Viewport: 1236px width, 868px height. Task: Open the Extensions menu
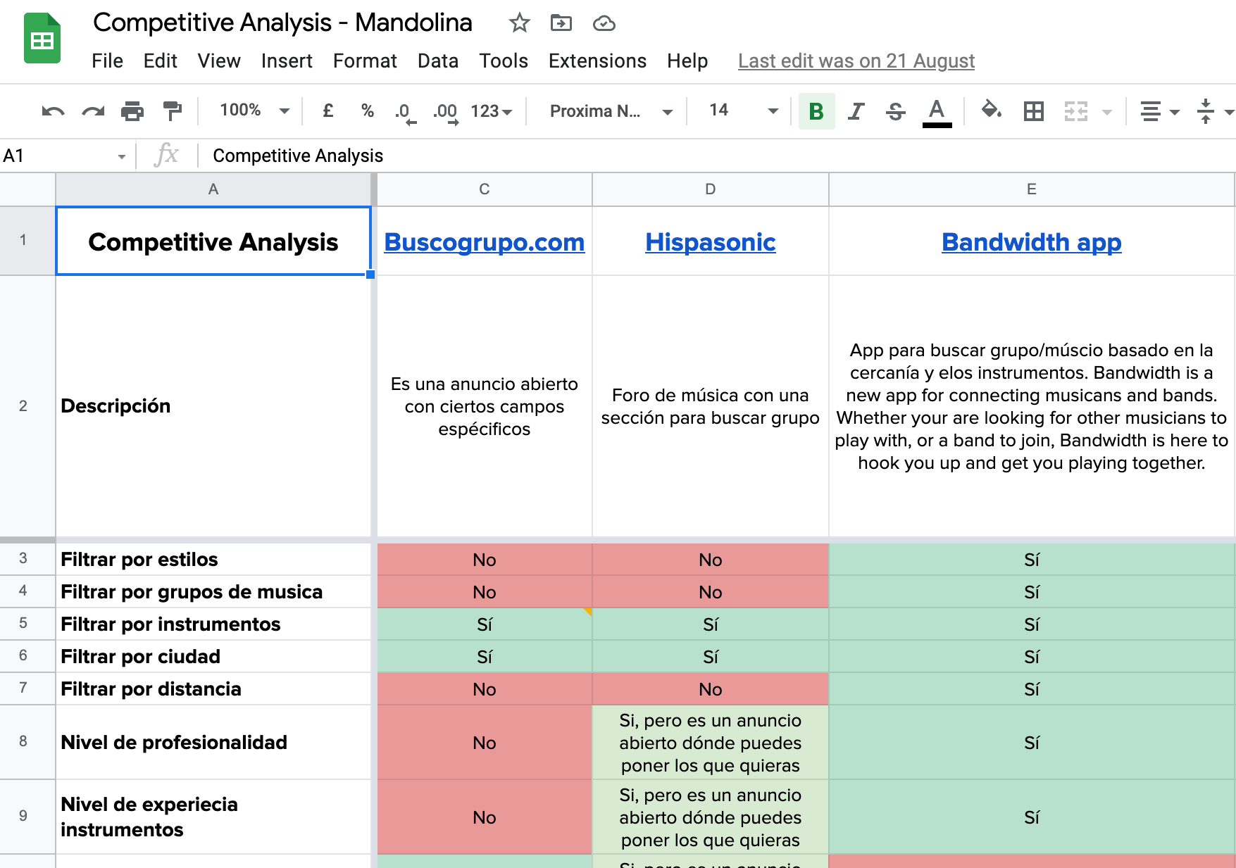597,61
